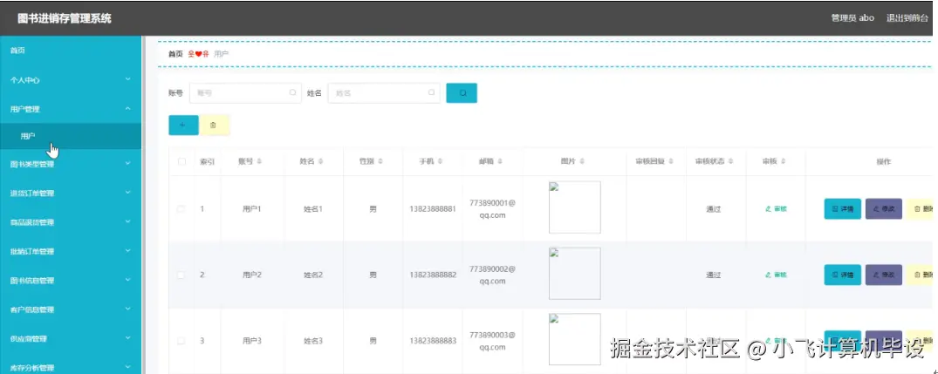Click 审核 link for 用户2
938x374 pixels.
coord(776,275)
